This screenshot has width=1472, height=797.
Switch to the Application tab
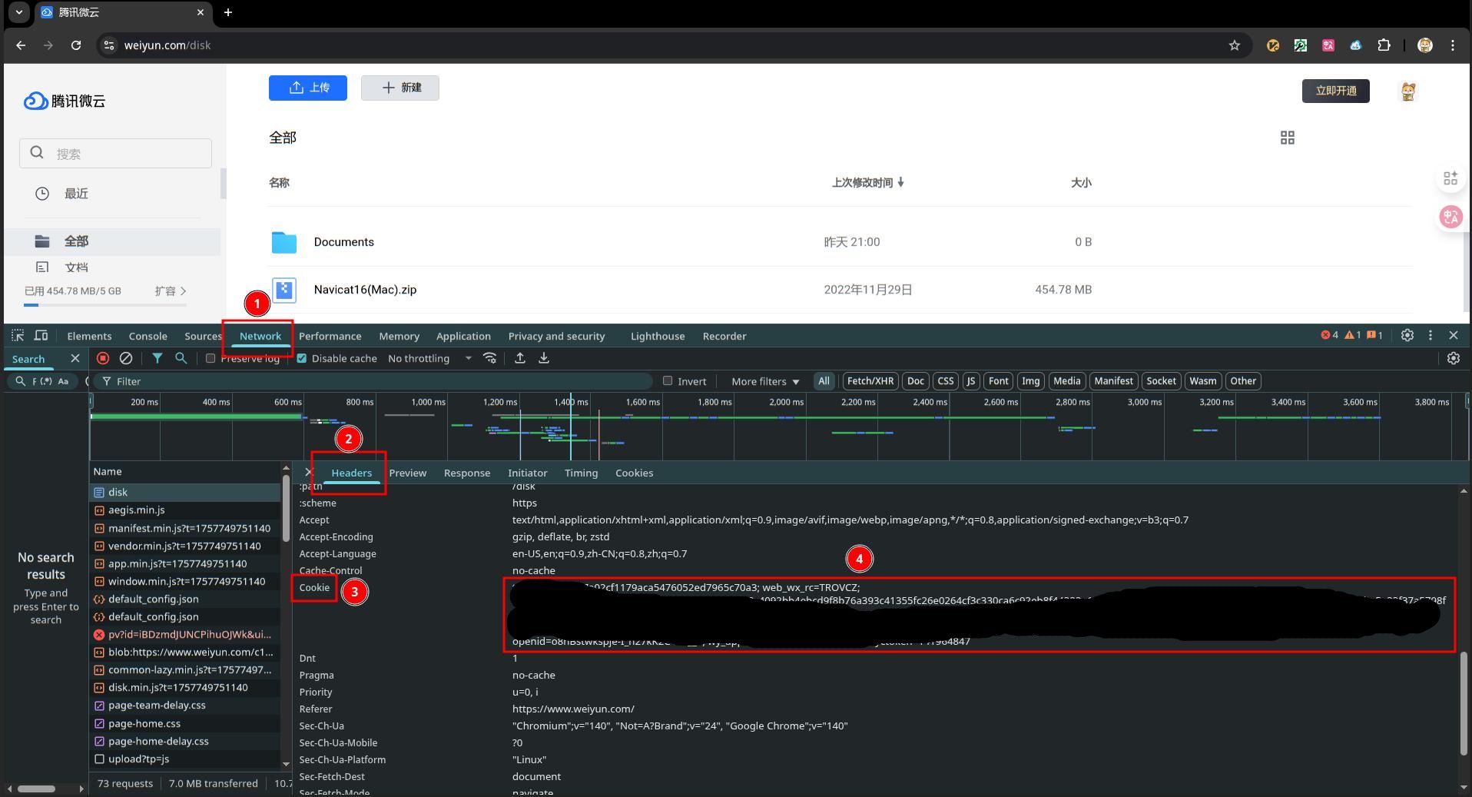coord(463,336)
